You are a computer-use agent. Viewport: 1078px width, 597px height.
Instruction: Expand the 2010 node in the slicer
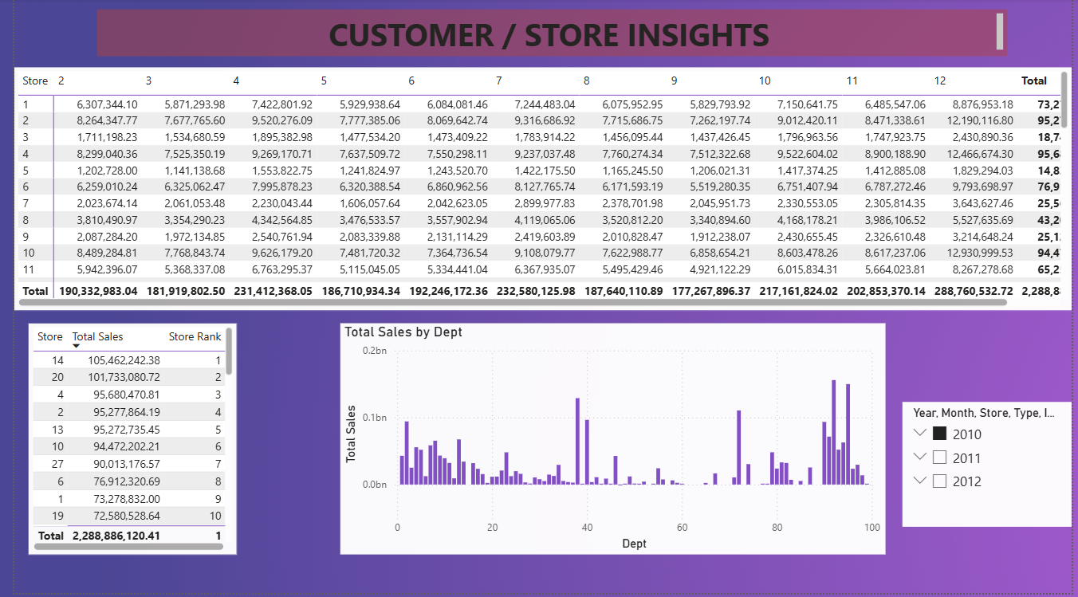920,434
